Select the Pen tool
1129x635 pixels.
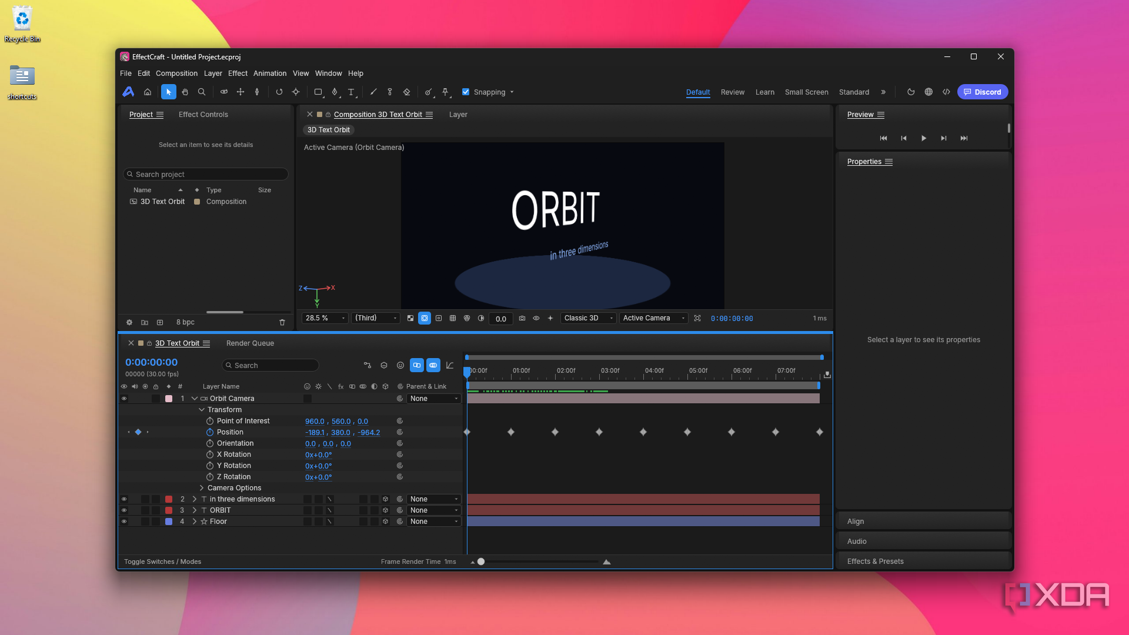click(x=335, y=92)
